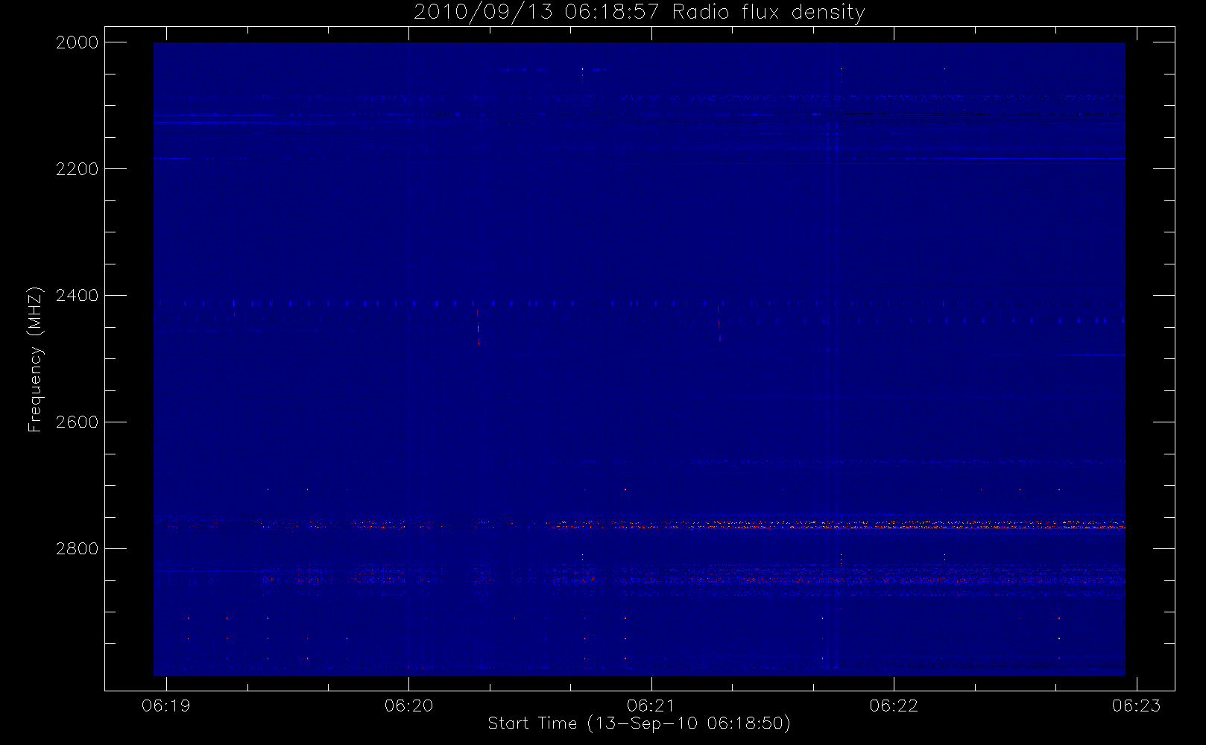Screen dimensions: 1206x745
Task: Click the "Frequency (MHZ)" y-axis label
Action: (34, 359)
